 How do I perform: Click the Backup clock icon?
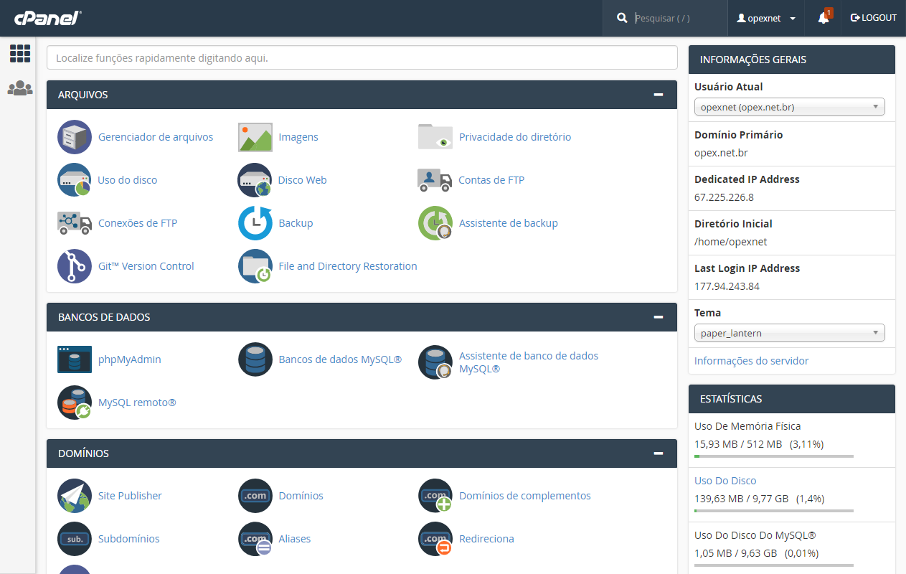[x=255, y=223]
